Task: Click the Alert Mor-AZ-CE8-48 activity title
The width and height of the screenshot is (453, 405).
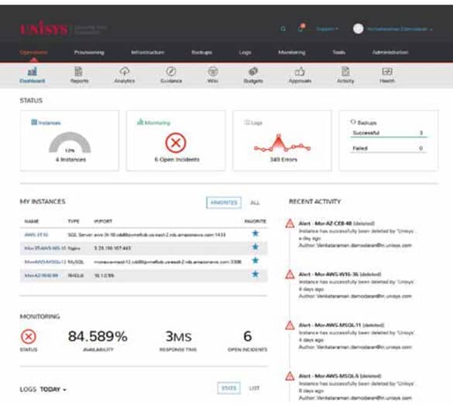Action: [337, 223]
